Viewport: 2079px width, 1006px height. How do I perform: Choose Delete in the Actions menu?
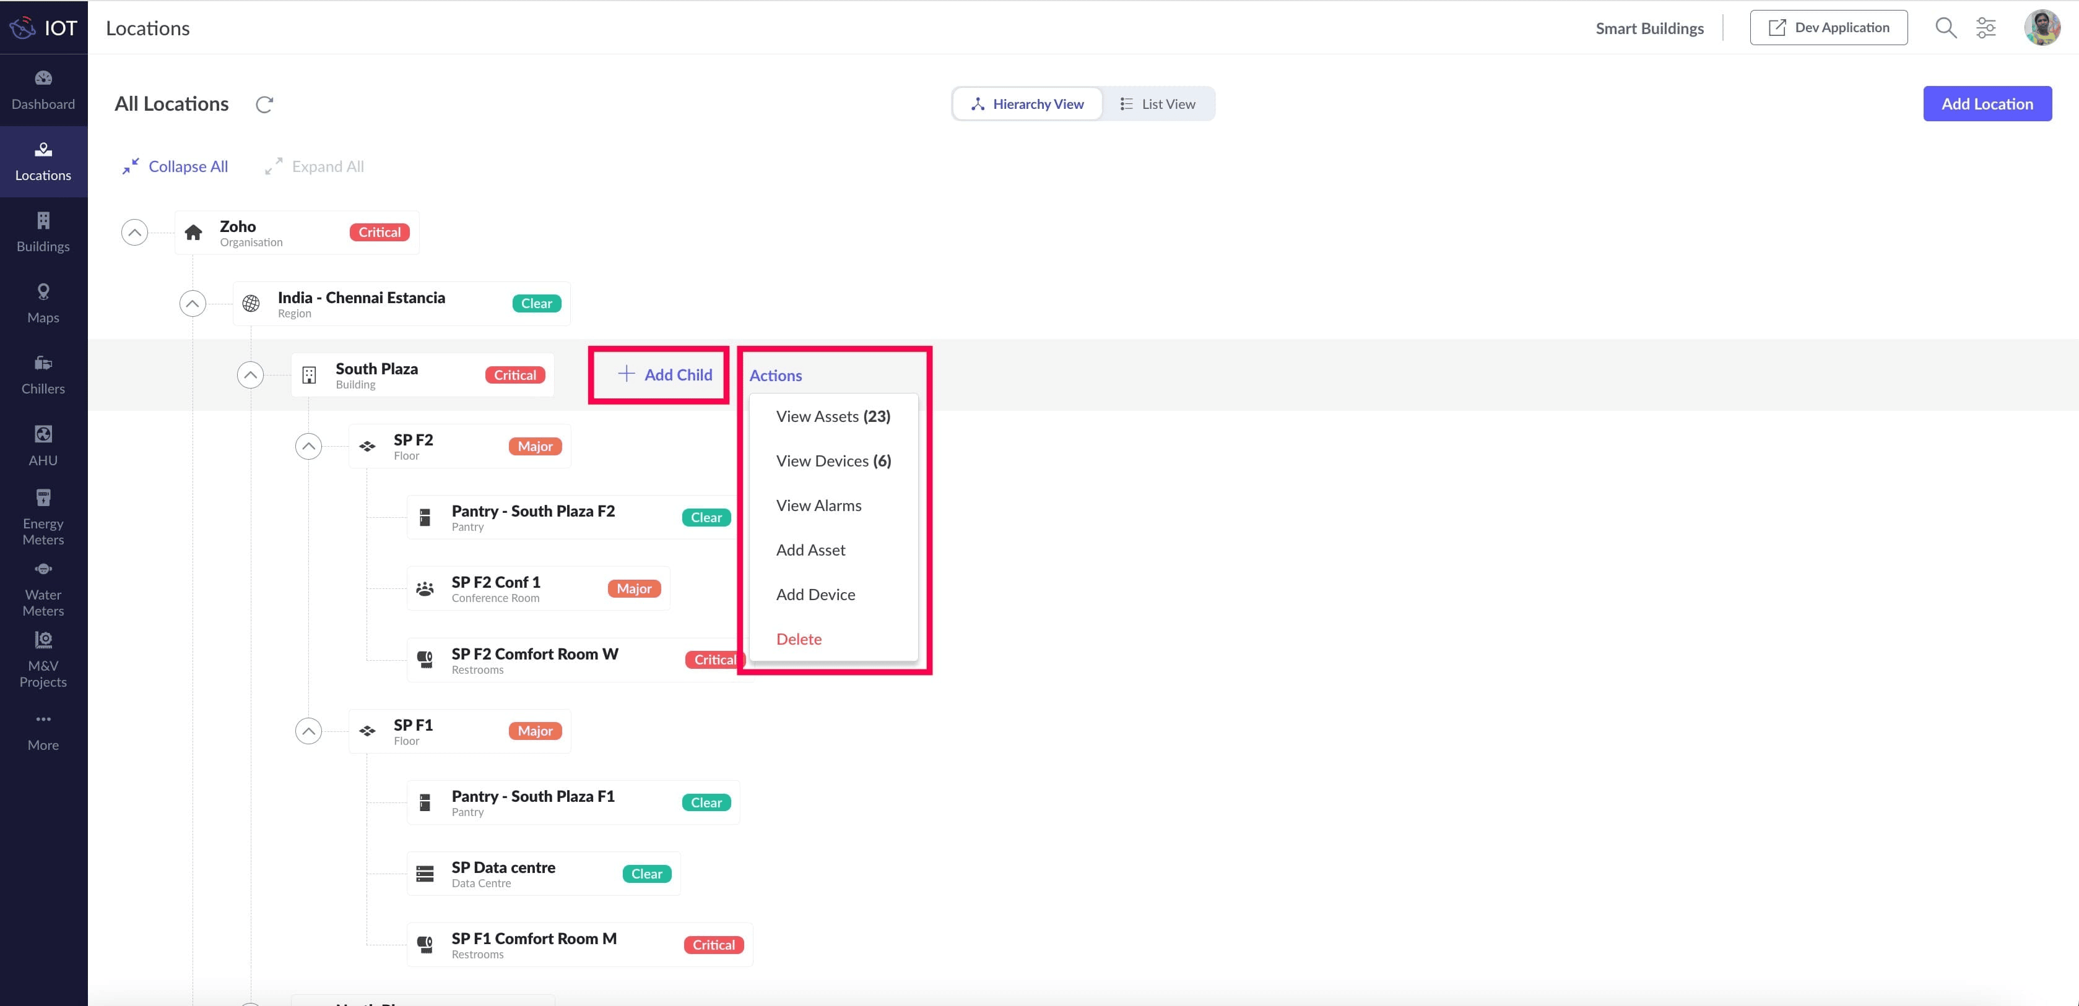click(x=798, y=639)
